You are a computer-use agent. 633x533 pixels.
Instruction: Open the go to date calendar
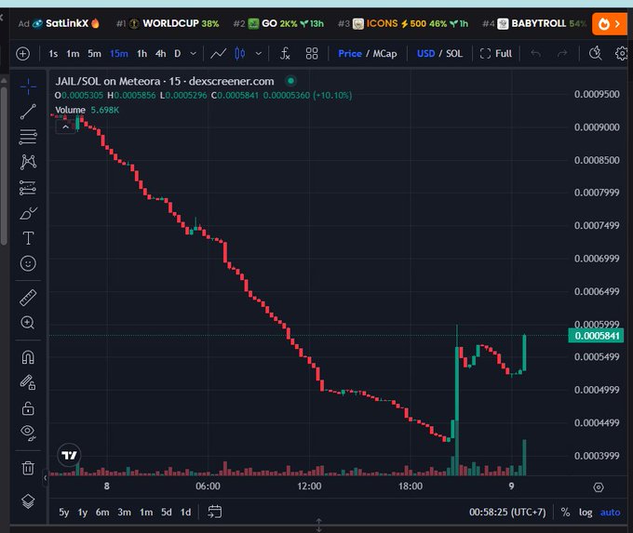tap(214, 512)
